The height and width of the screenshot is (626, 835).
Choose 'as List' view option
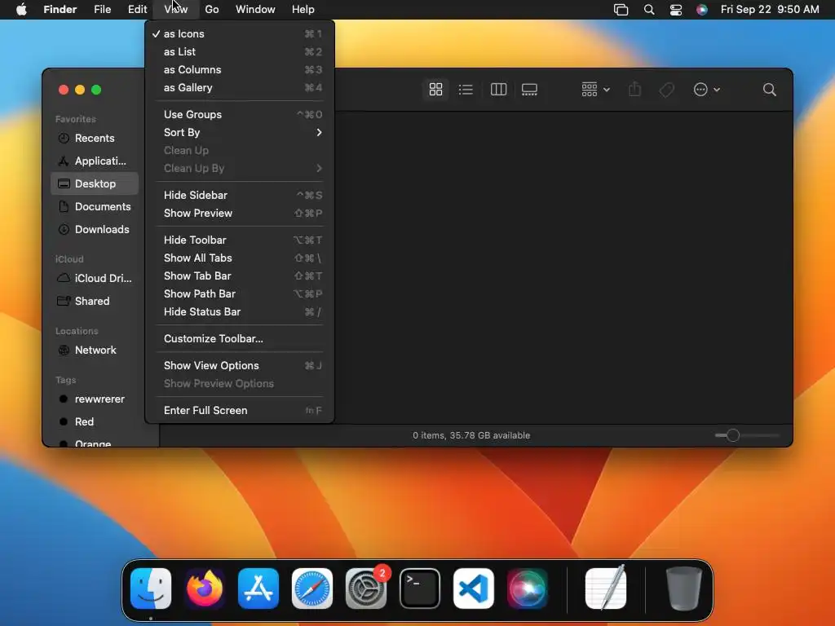(240, 51)
